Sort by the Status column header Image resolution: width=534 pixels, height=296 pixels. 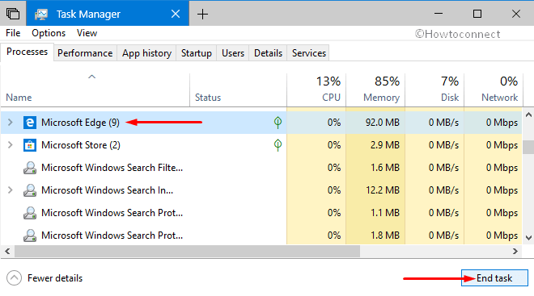[x=208, y=98]
